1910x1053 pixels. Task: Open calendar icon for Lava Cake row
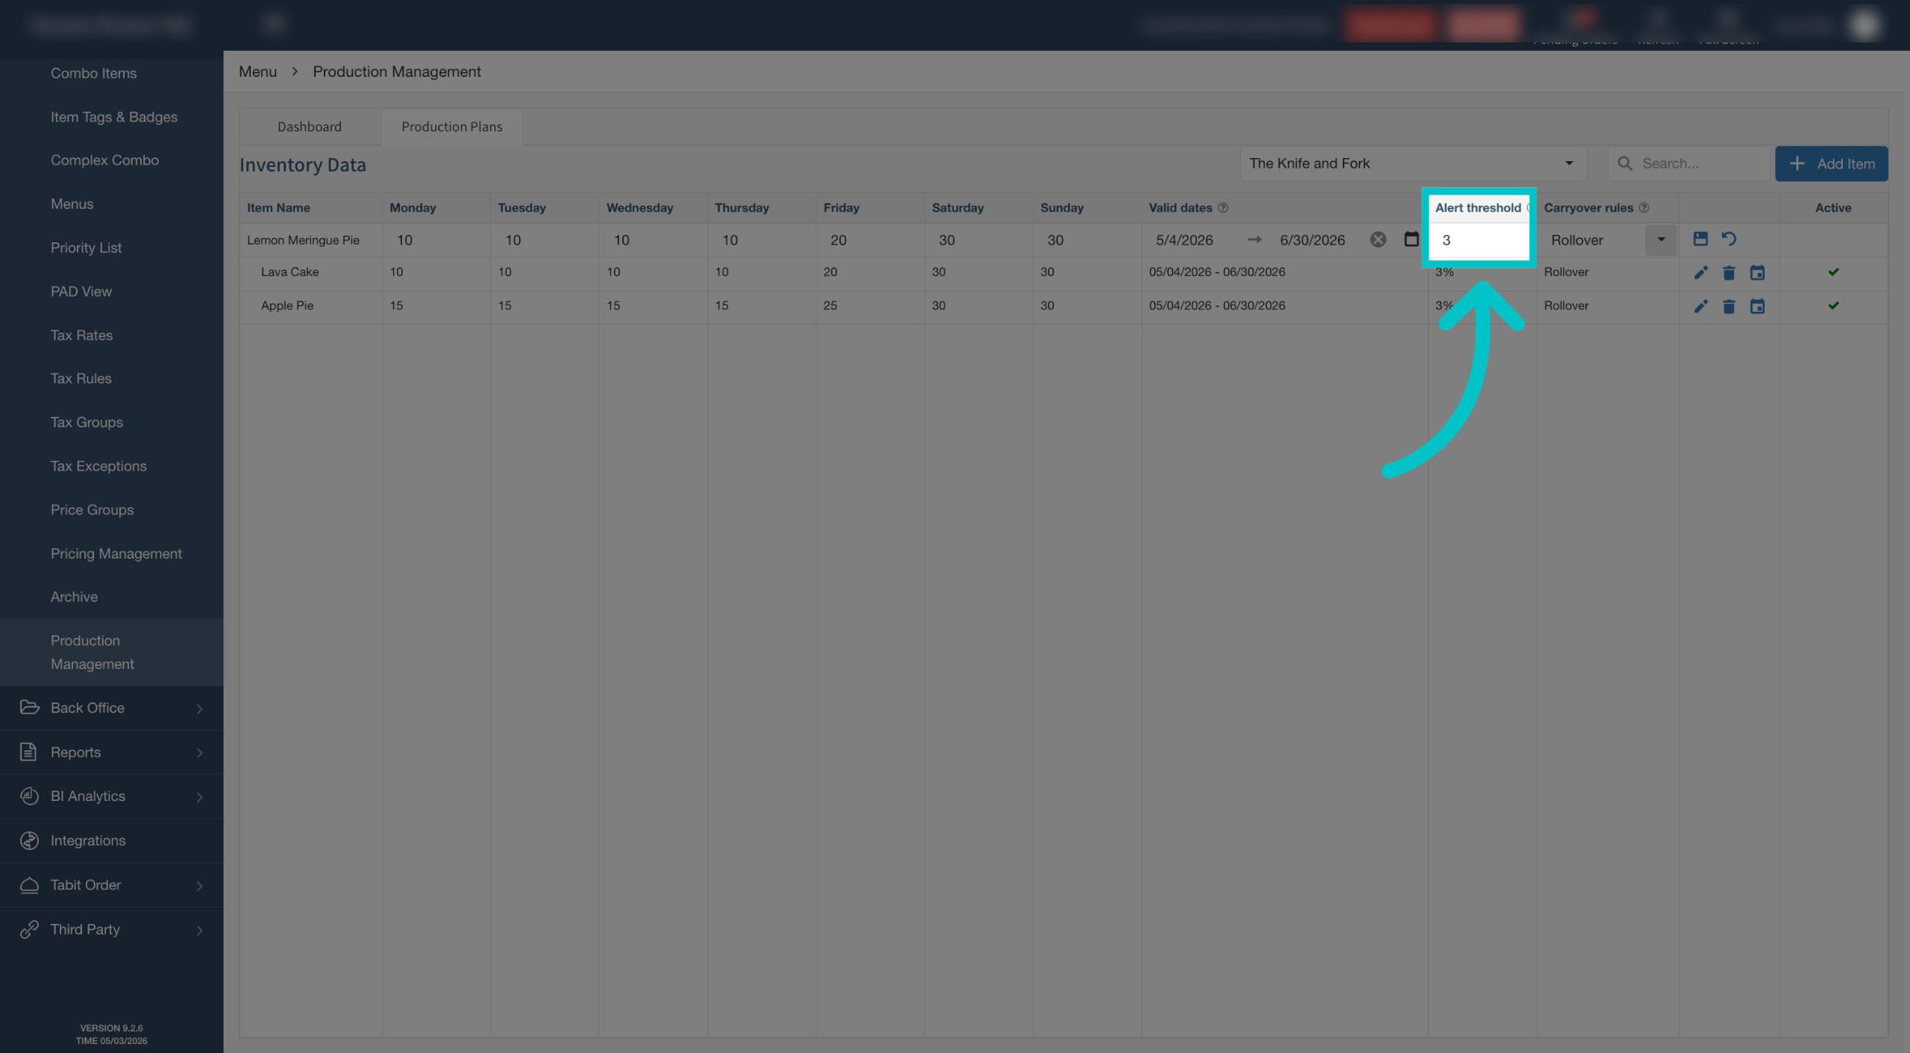click(x=1757, y=272)
